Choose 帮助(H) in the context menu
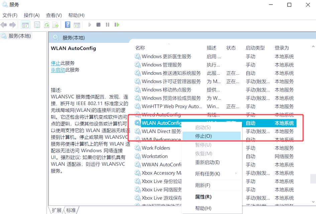Image resolution: width=316 pixels, height=214 pixels. click(212, 208)
